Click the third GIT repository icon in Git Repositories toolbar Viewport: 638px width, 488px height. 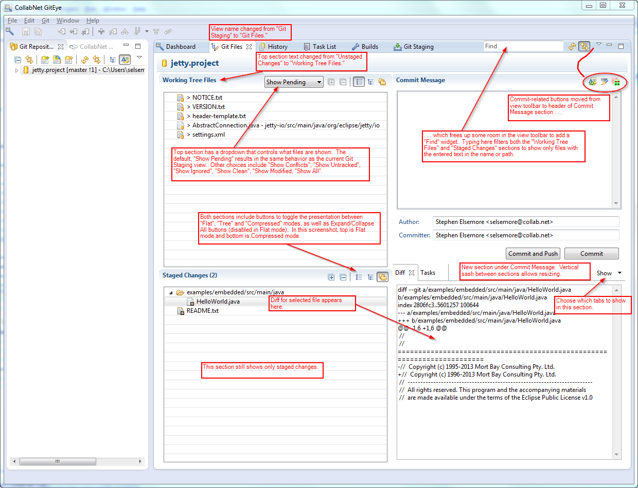point(69,60)
